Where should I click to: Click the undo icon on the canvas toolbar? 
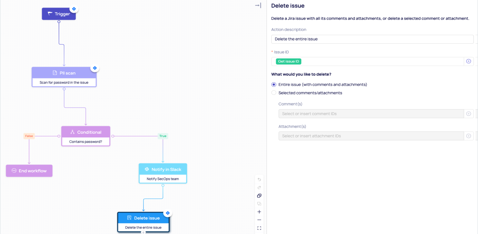click(x=259, y=179)
